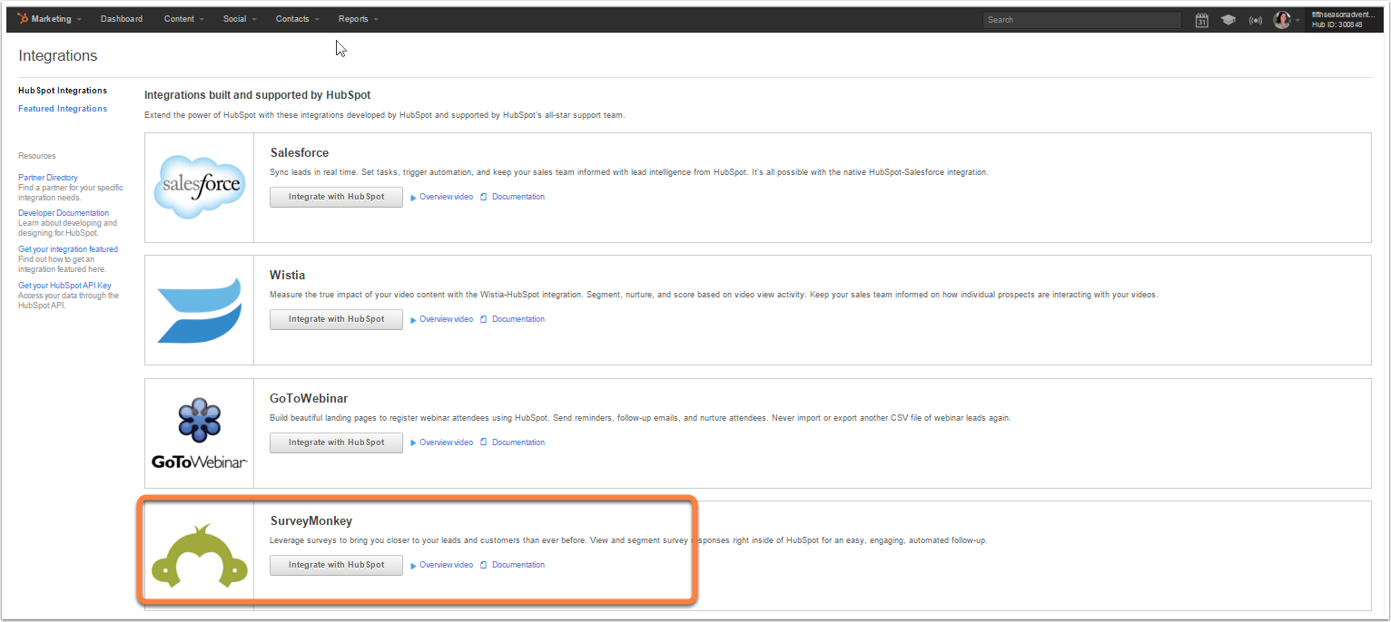Click the broadcast signal notifications icon
1391x622 pixels.
click(x=1256, y=20)
